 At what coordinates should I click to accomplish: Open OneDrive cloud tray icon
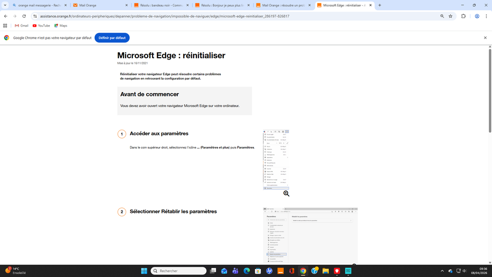450,271
